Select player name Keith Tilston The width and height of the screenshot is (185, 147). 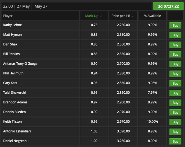12,122
